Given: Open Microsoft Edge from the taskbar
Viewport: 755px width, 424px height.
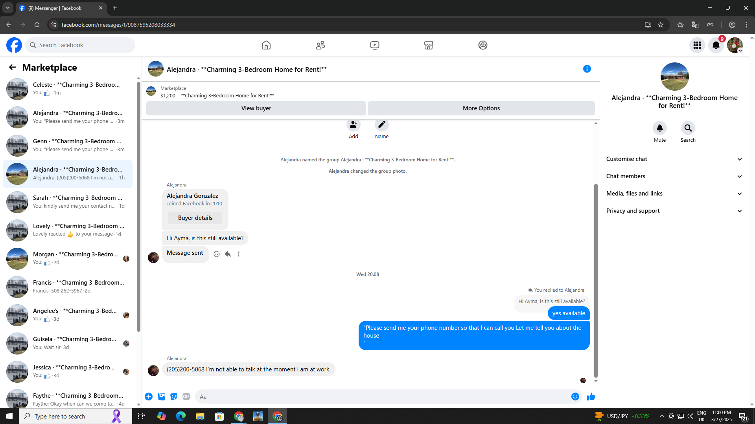Looking at the screenshot, I should [181, 416].
